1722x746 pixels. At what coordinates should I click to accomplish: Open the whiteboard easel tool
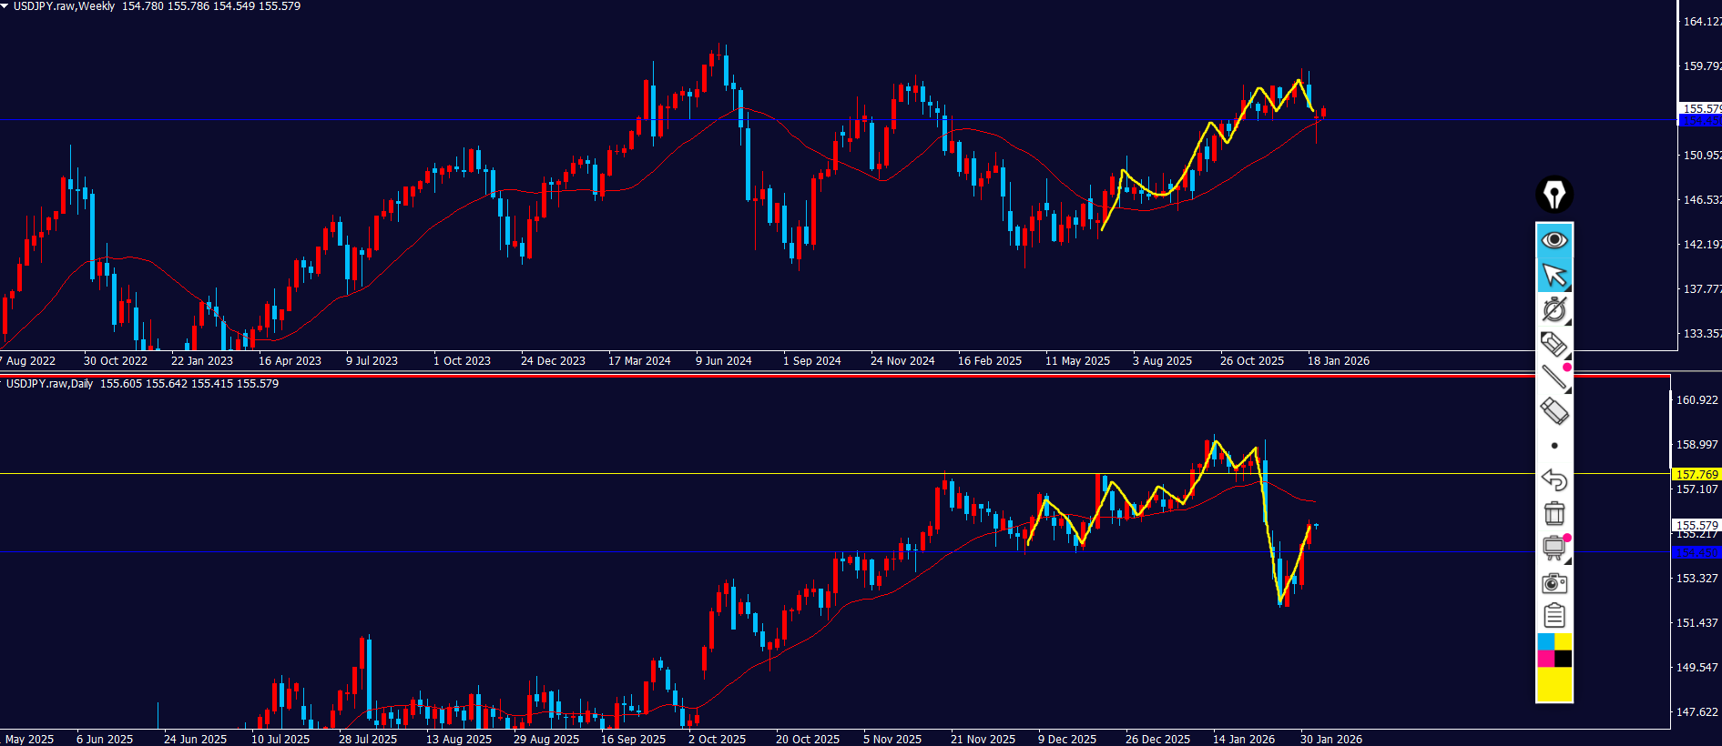pyautogui.click(x=1554, y=548)
